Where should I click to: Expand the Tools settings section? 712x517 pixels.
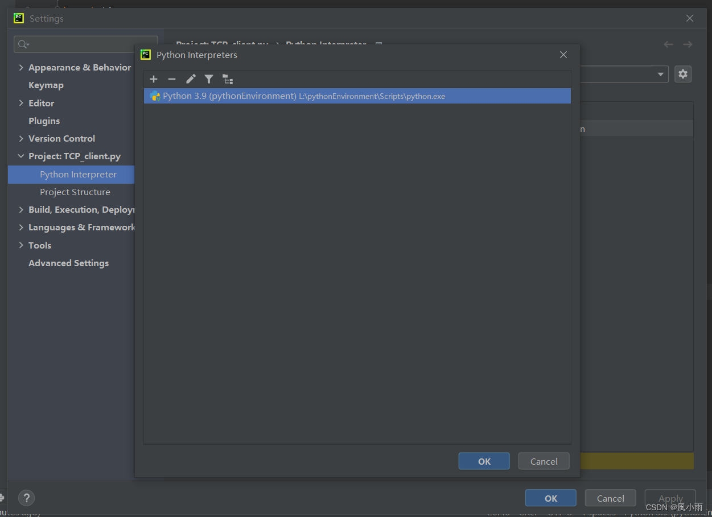(21, 246)
